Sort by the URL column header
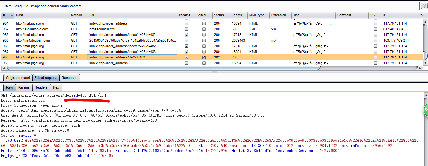 [x=132, y=15]
